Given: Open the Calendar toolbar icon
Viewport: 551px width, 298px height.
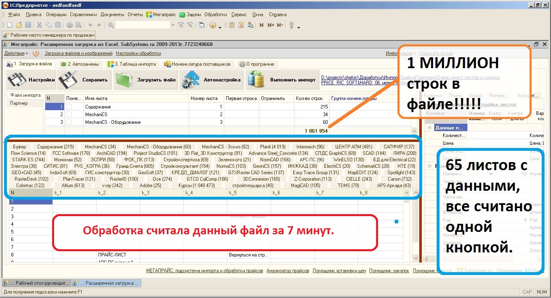Looking at the screenshot, I should click(241, 25).
